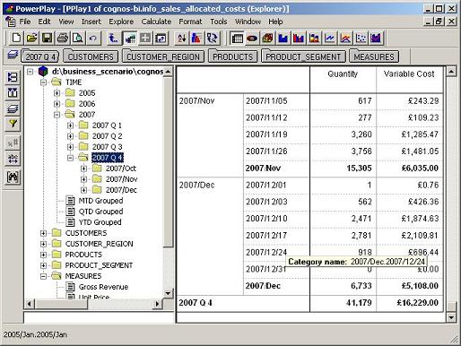Click the MEASURES dimension line tab
The image size is (461, 346).
pyautogui.click(x=374, y=56)
